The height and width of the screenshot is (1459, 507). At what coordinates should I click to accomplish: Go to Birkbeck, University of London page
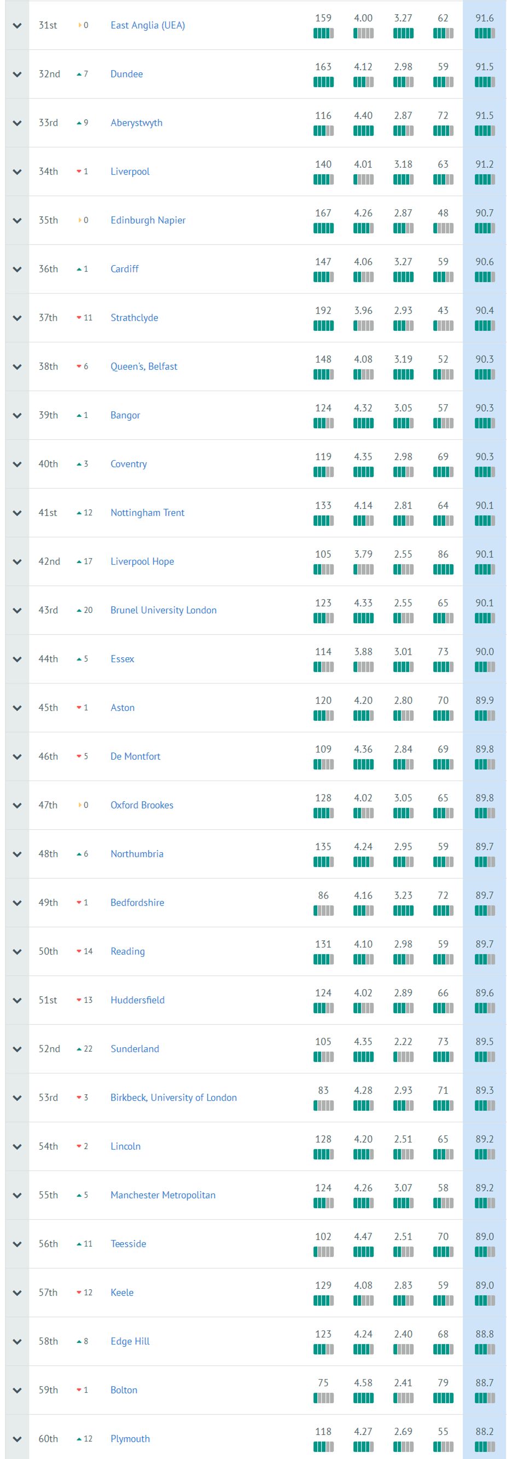[x=174, y=1098]
